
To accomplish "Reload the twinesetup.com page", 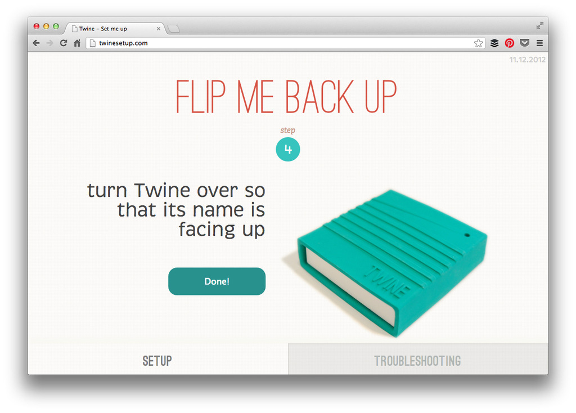I will tap(63, 43).
